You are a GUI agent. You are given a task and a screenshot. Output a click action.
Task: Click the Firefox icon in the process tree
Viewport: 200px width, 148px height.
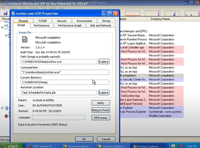[6, 116]
